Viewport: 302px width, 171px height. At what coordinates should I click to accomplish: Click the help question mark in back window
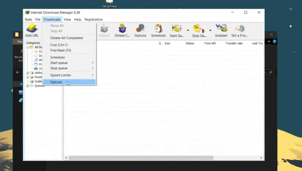tap(275, 41)
